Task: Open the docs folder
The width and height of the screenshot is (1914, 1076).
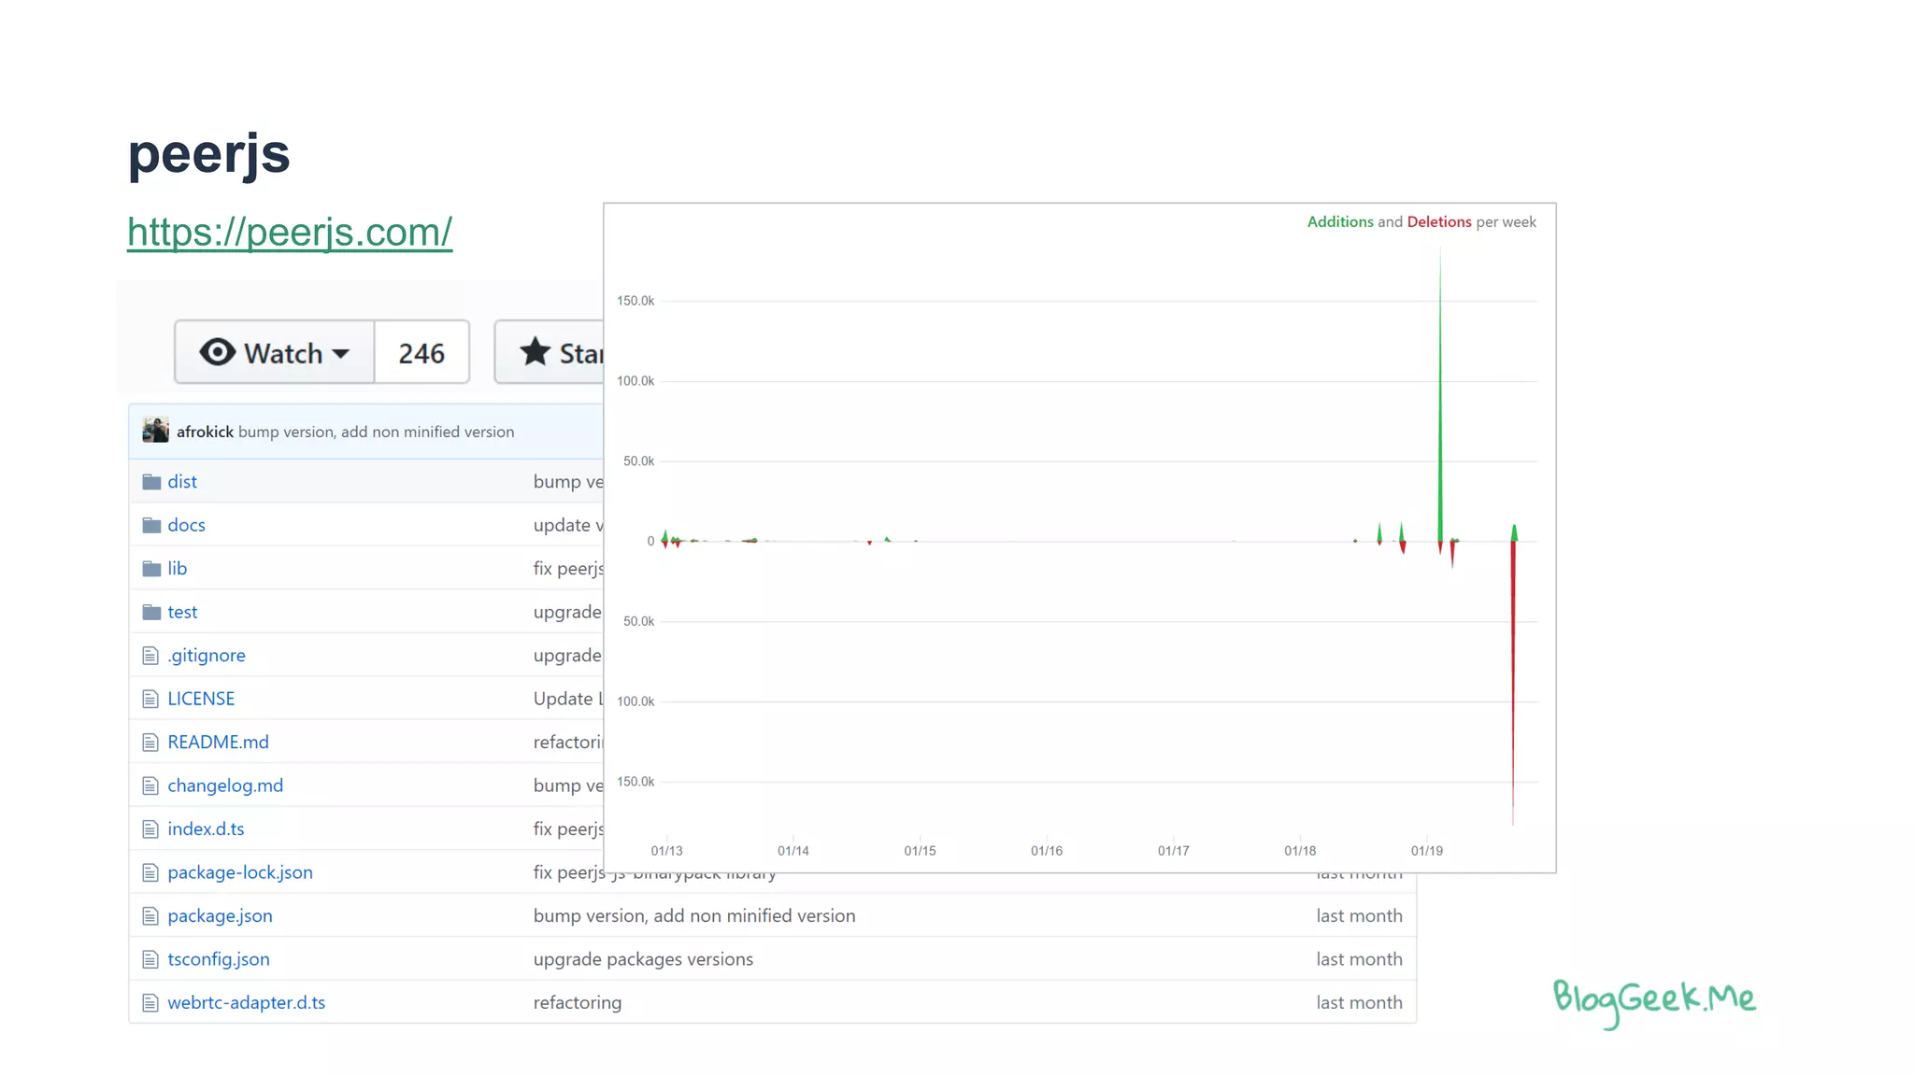Action: 186,525
